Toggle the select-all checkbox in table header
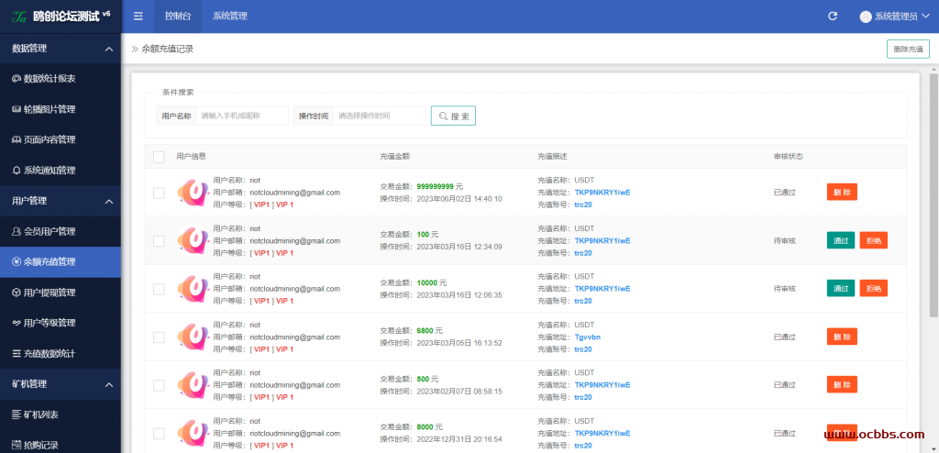This screenshot has width=939, height=453. coord(159,157)
